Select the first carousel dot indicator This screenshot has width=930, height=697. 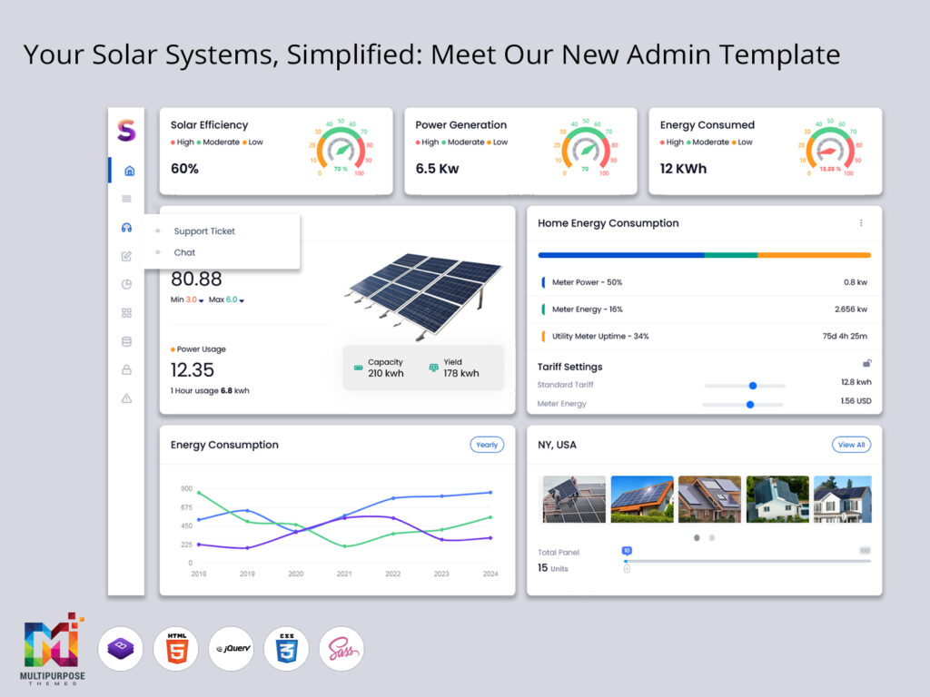point(697,537)
